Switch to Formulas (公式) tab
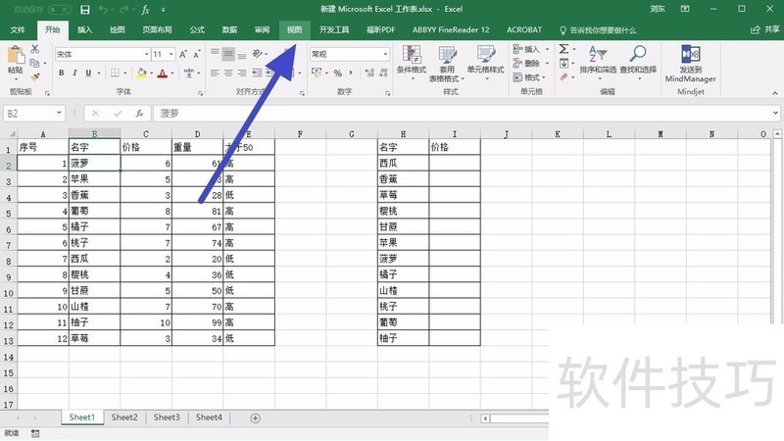Image resolution: width=784 pixels, height=441 pixels. point(197,30)
